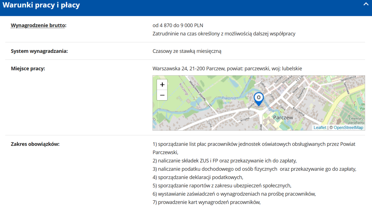Click the blue location marker pin
Screen dimensions: 372x207
259,98
